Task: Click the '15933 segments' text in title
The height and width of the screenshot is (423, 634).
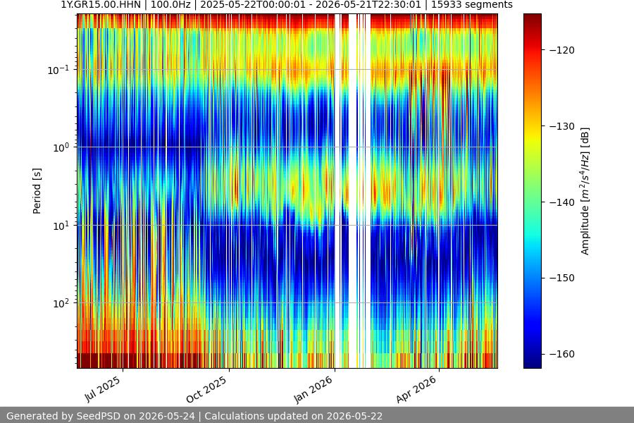Action: (472, 5)
